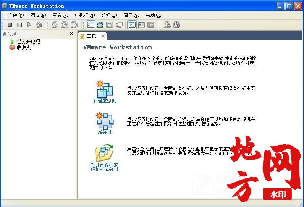
Task: Click the 新建虚拟机 icon
Action: pyautogui.click(x=105, y=89)
